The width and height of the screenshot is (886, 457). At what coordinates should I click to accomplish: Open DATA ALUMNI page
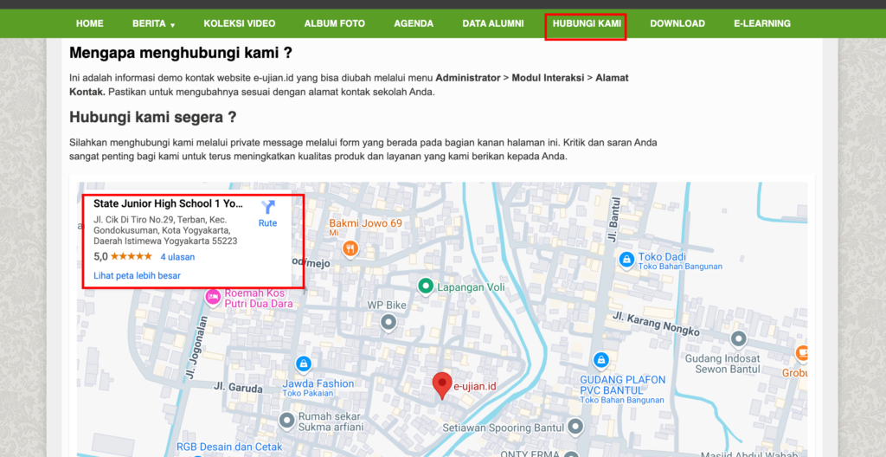(492, 23)
